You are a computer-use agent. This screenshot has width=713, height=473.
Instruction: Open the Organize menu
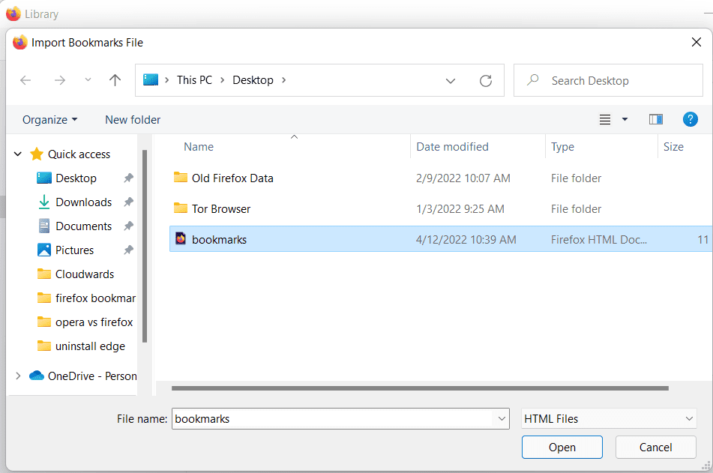point(49,120)
